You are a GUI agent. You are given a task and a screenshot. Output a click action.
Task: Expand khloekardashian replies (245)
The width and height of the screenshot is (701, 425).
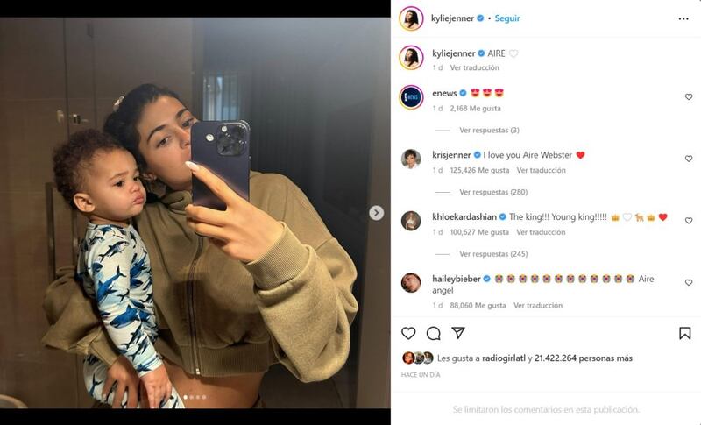[493, 254]
